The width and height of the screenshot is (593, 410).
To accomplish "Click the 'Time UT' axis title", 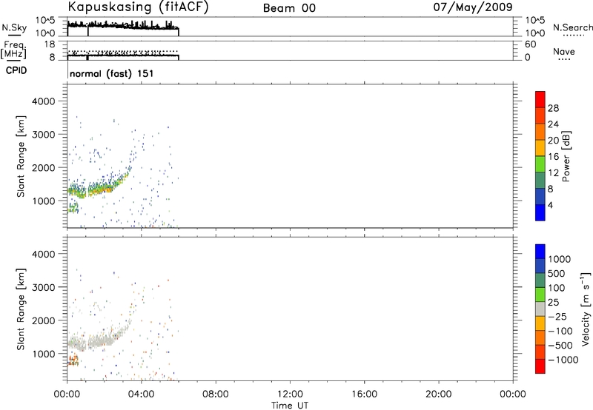I will [x=290, y=406].
